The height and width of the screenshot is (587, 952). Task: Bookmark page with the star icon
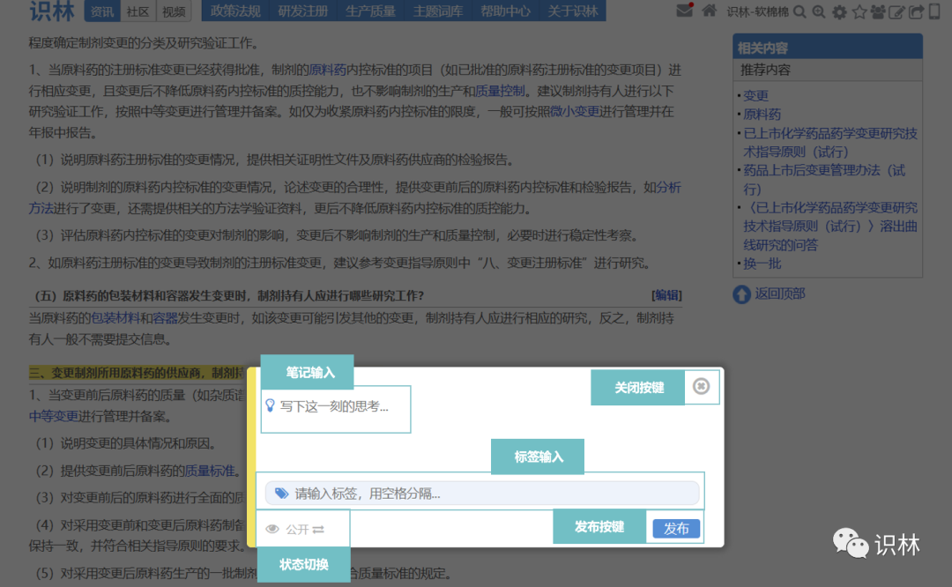pyautogui.click(x=859, y=12)
